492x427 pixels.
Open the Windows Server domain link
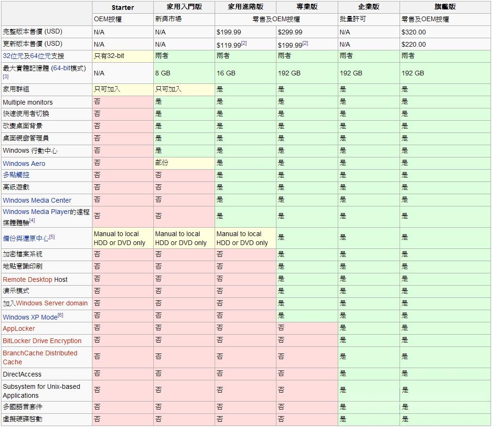[52, 304]
